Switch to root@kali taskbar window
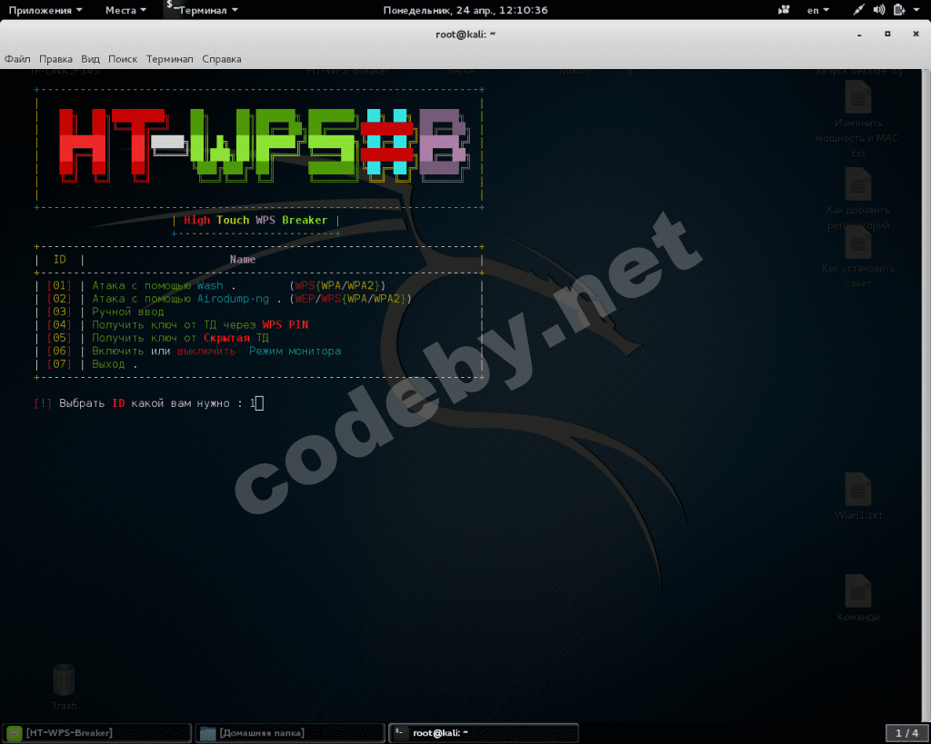This screenshot has width=931, height=744. [x=484, y=733]
